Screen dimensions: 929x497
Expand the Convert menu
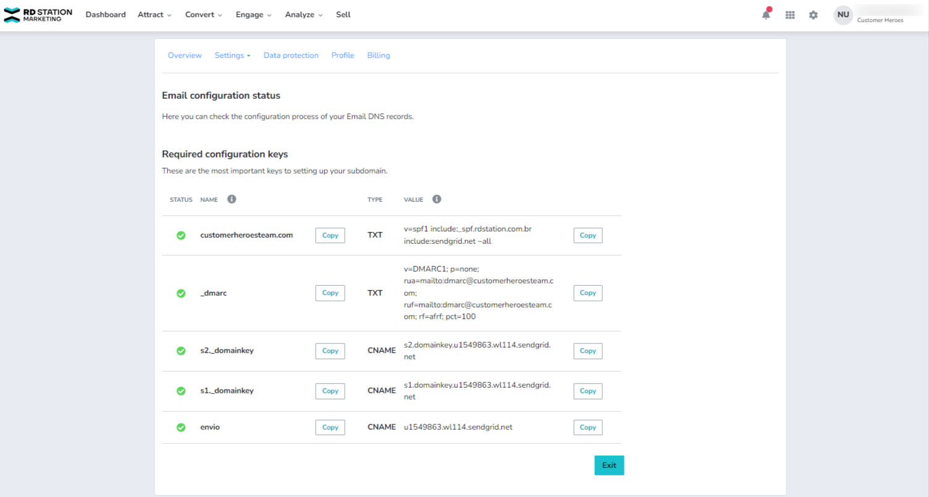204,15
